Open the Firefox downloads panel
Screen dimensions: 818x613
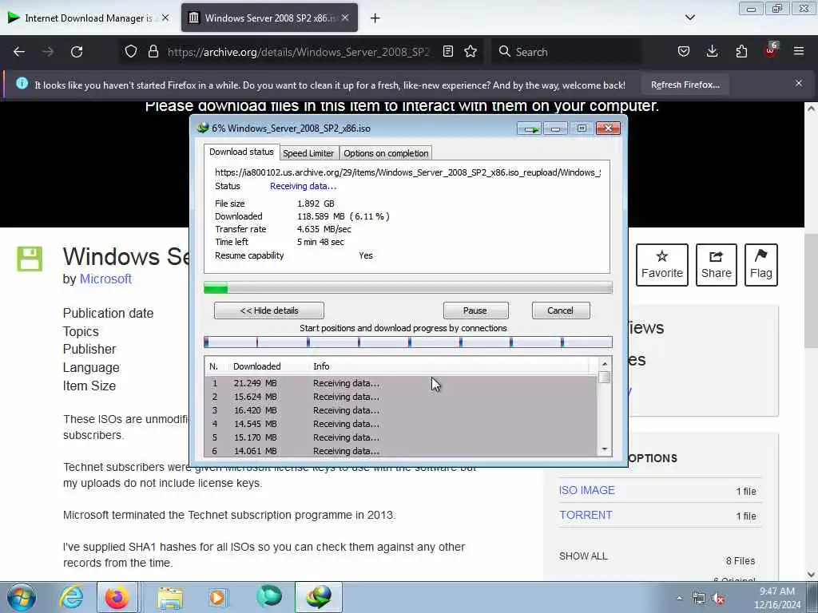(x=712, y=51)
